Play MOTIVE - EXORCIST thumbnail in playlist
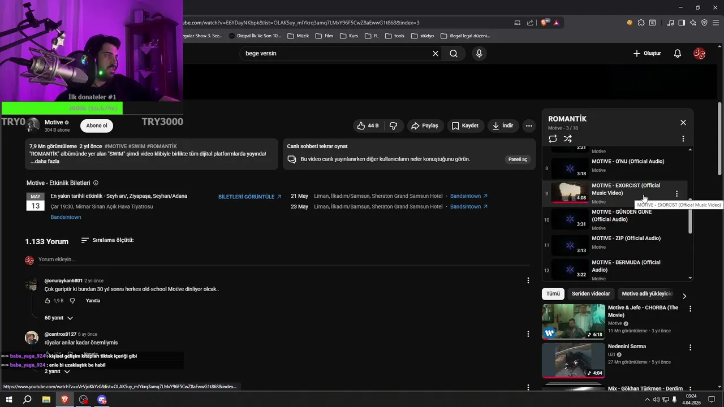 (x=570, y=192)
